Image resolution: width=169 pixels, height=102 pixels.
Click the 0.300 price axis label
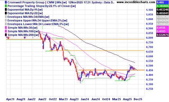pyautogui.click(x=150, y=84)
